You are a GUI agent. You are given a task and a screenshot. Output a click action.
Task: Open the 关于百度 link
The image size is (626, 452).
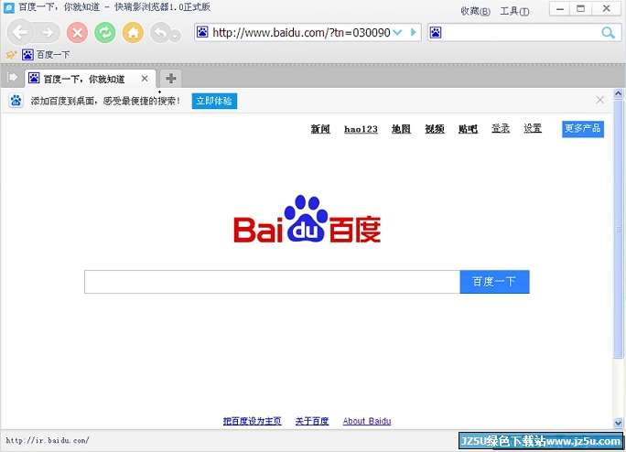(312, 421)
